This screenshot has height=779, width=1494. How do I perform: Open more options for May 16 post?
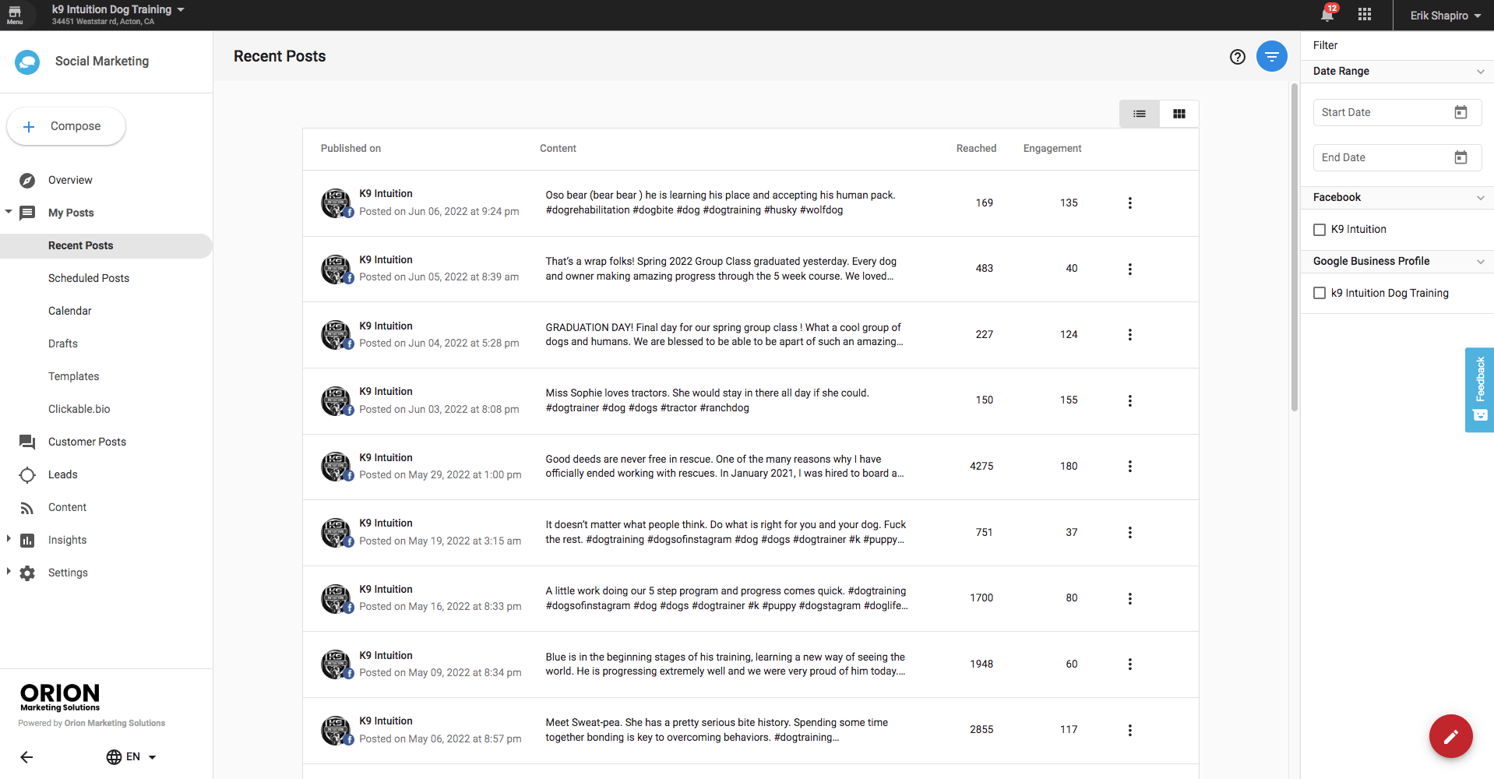(1130, 598)
